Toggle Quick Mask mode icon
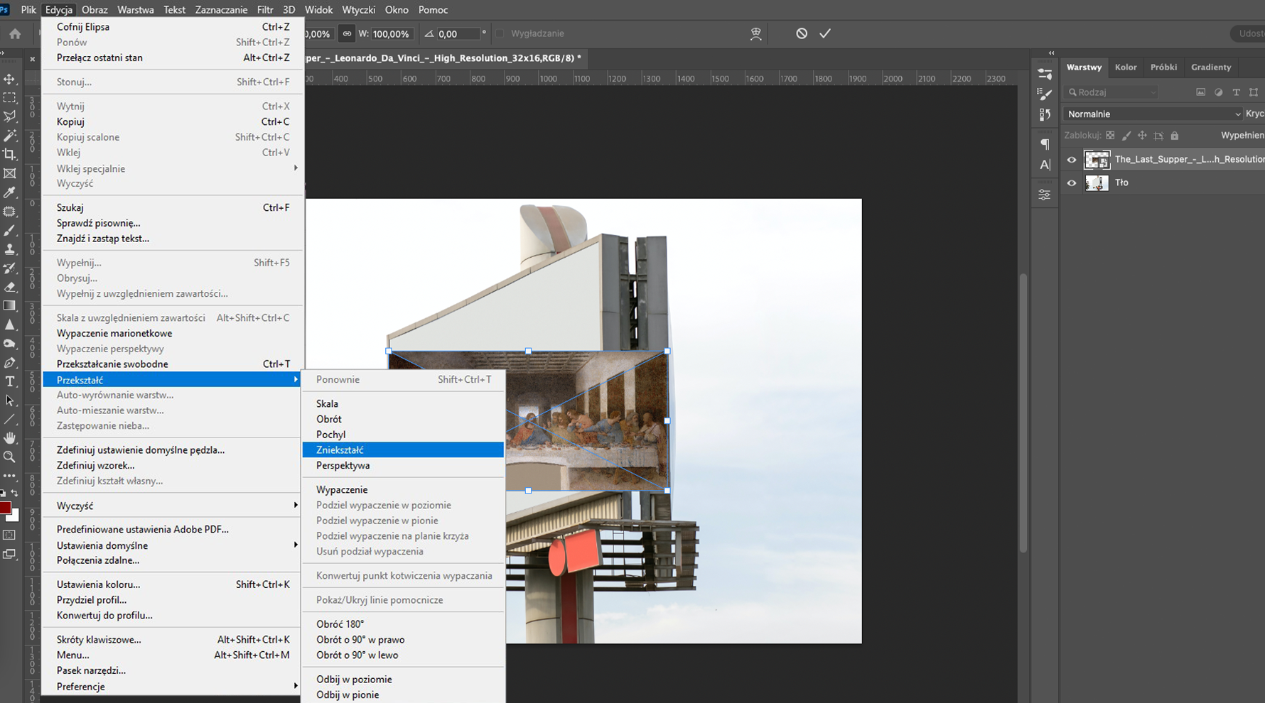The height and width of the screenshot is (703, 1265). [10, 535]
